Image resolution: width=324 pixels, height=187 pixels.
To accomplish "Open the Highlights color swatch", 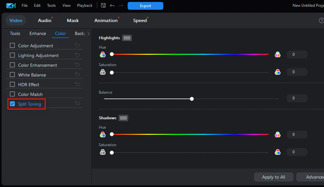I will (x=127, y=38).
